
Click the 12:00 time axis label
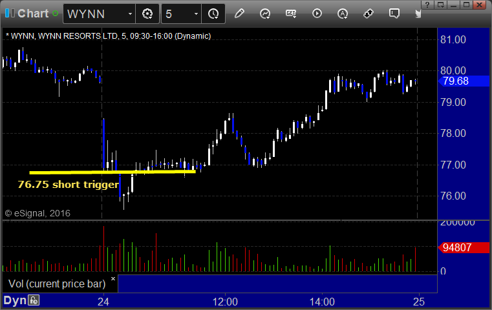[225, 302]
